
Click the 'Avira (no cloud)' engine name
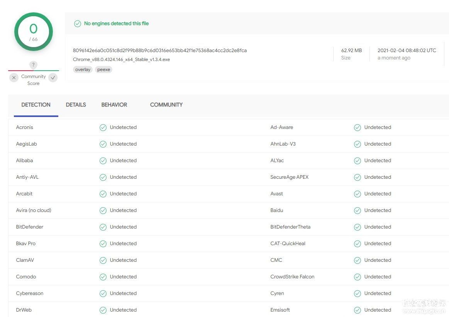[x=34, y=210]
